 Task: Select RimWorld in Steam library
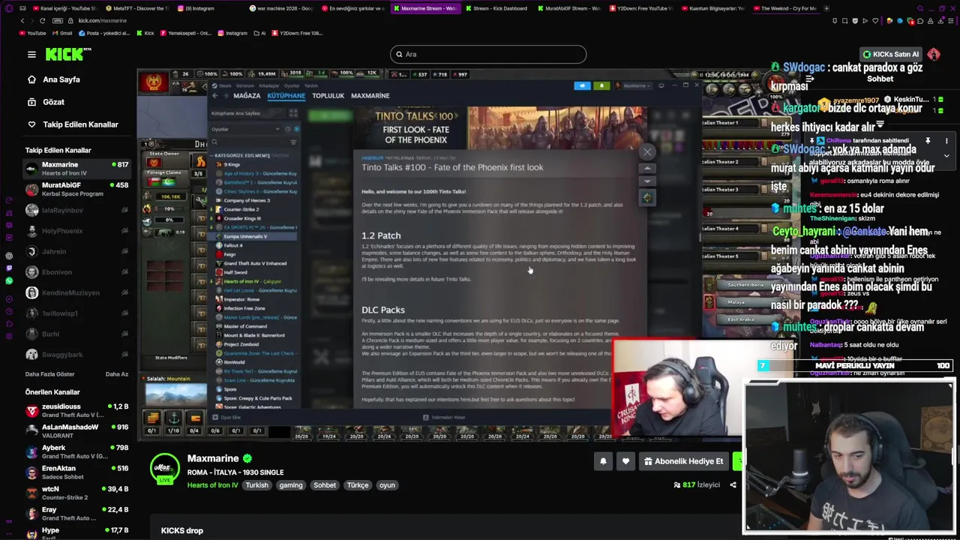tap(234, 362)
